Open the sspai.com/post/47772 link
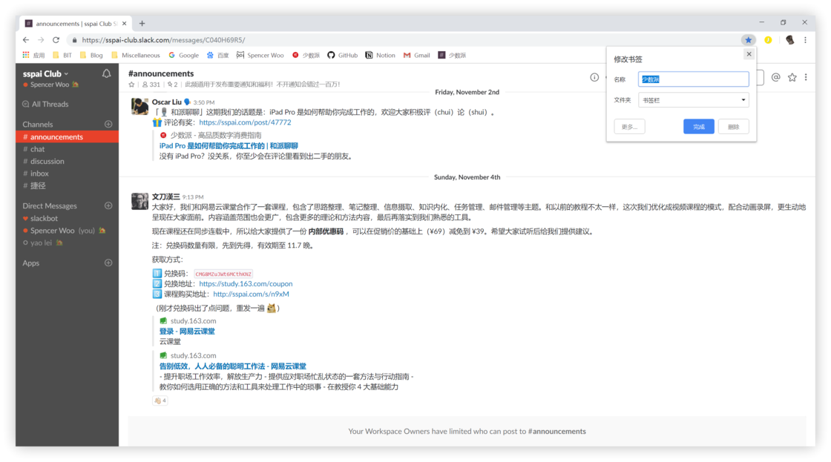 (245, 122)
